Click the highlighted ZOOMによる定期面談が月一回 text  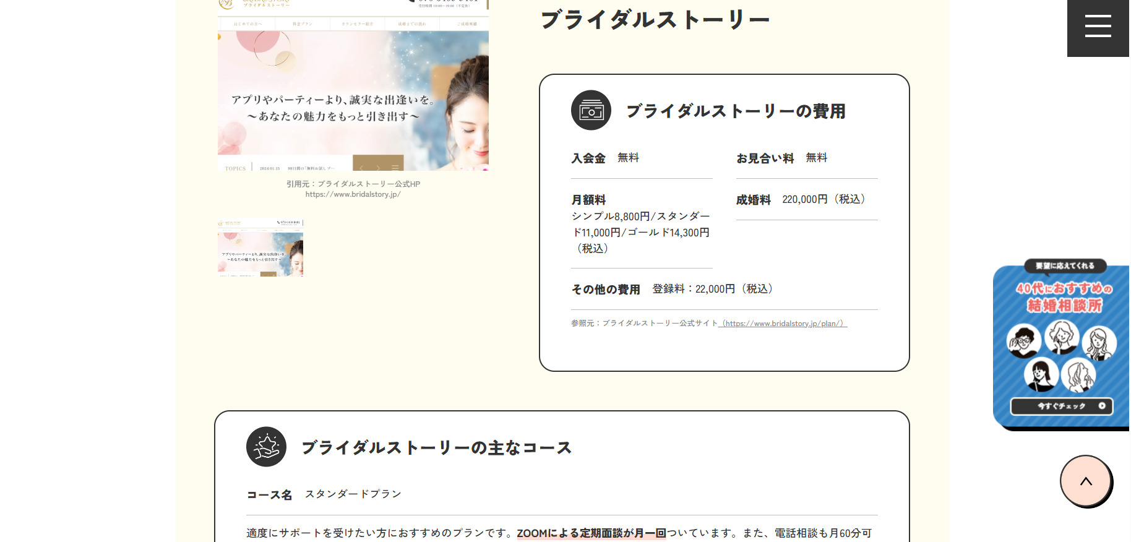pos(591,533)
